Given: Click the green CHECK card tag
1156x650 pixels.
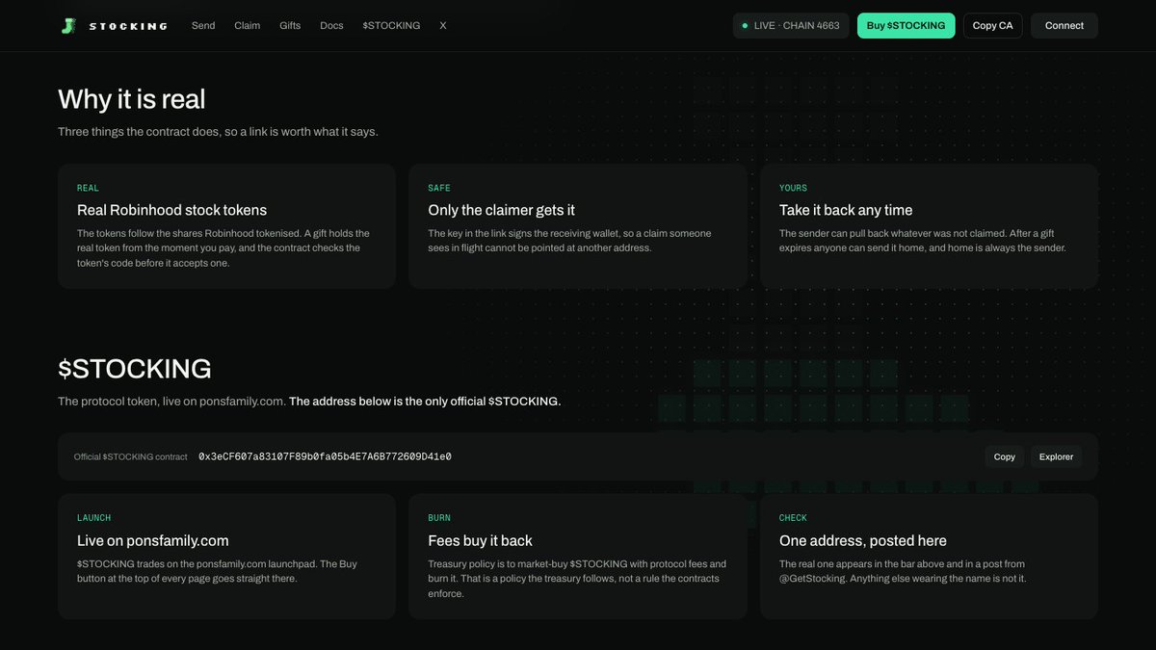Looking at the screenshot, I should pos(794,518).
